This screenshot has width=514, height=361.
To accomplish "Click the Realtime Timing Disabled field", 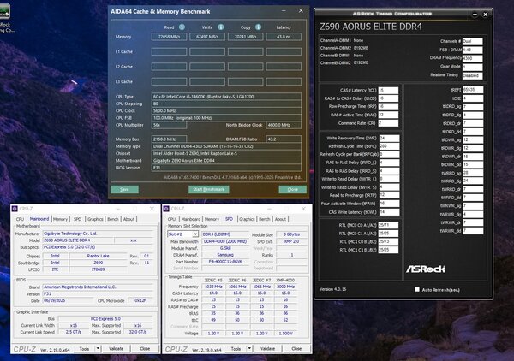I will 472,75.
